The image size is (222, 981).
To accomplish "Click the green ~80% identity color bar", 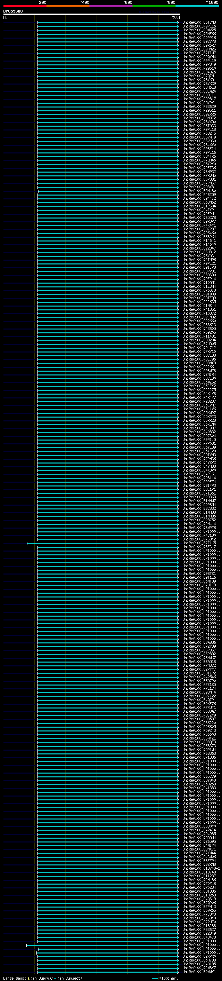I will [x=154, y=6].
